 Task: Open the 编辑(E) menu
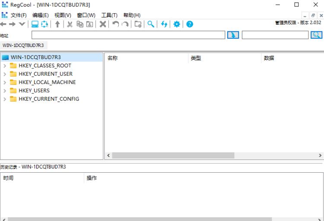(x=41, y=15)
